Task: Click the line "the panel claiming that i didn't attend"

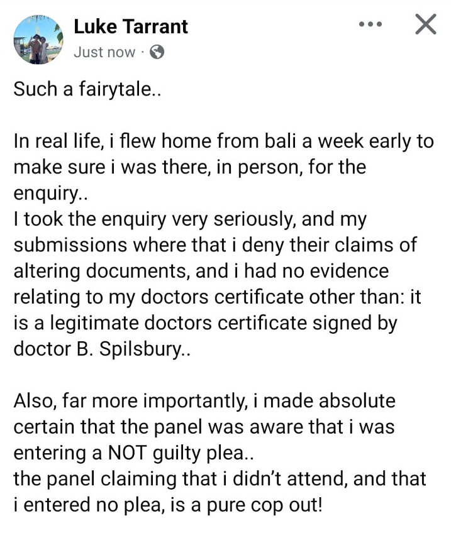Action: (219, 478)
